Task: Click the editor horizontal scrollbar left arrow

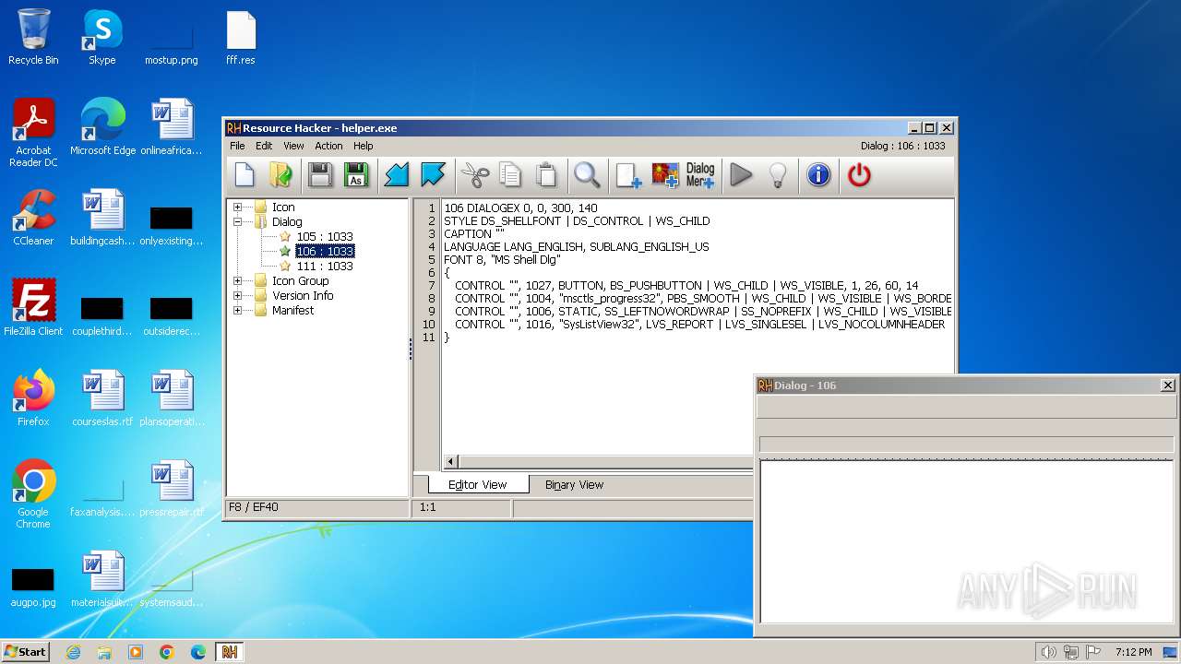Action: coord(451,461)
